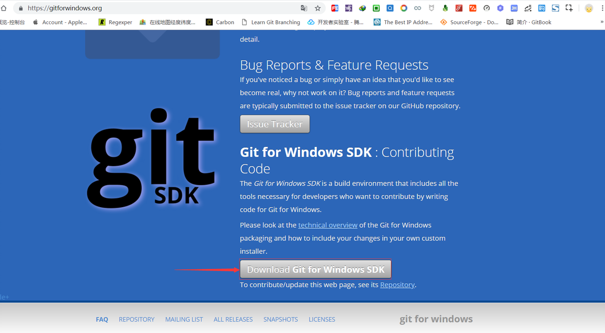Follow the technical overview link
605x333 pixels.
click(x=327, y=225)
